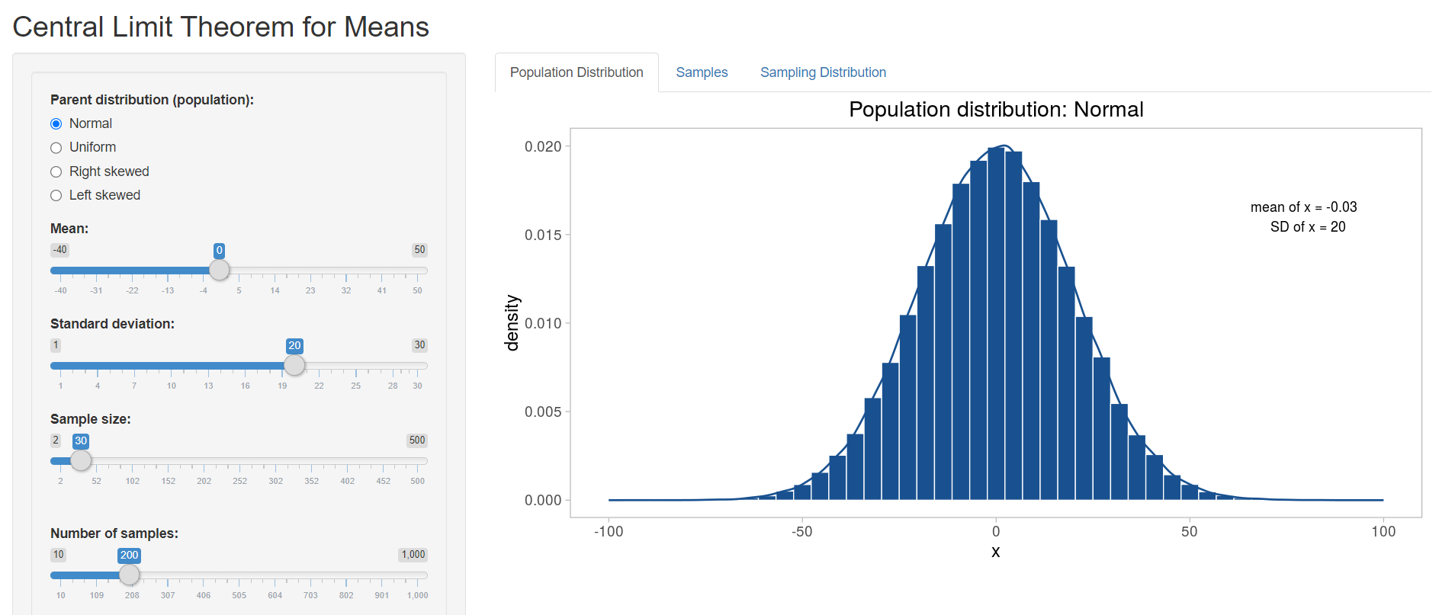This screenshot has width=1439, height=615.
Task: Click the Population Distribution tab
Action: [577, 72]
